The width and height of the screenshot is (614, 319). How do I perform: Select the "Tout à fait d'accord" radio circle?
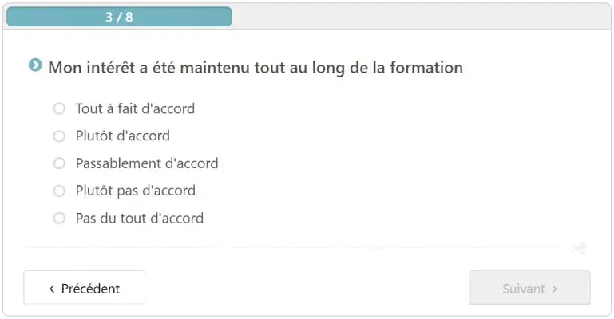coord(59,108)
